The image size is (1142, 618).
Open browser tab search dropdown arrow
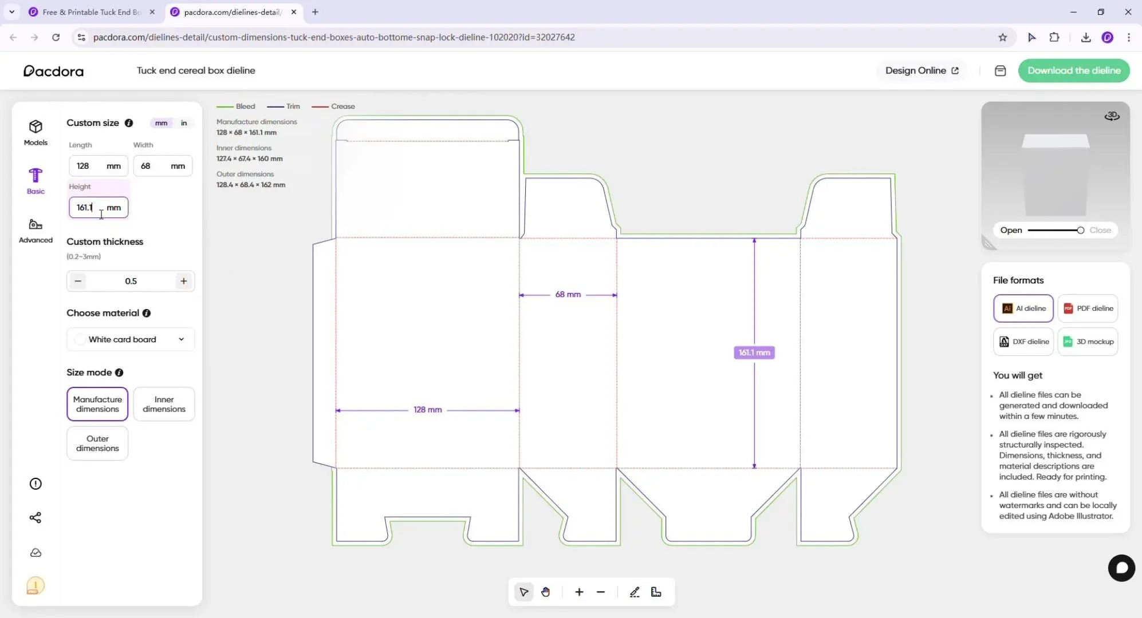11,11
